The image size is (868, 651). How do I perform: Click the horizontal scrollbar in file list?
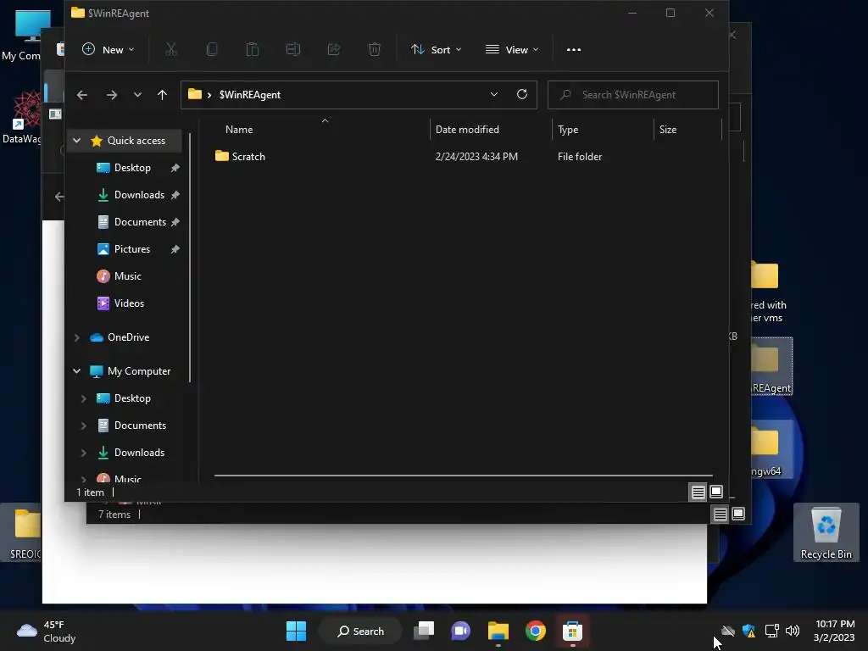click(x=464, y=475)
